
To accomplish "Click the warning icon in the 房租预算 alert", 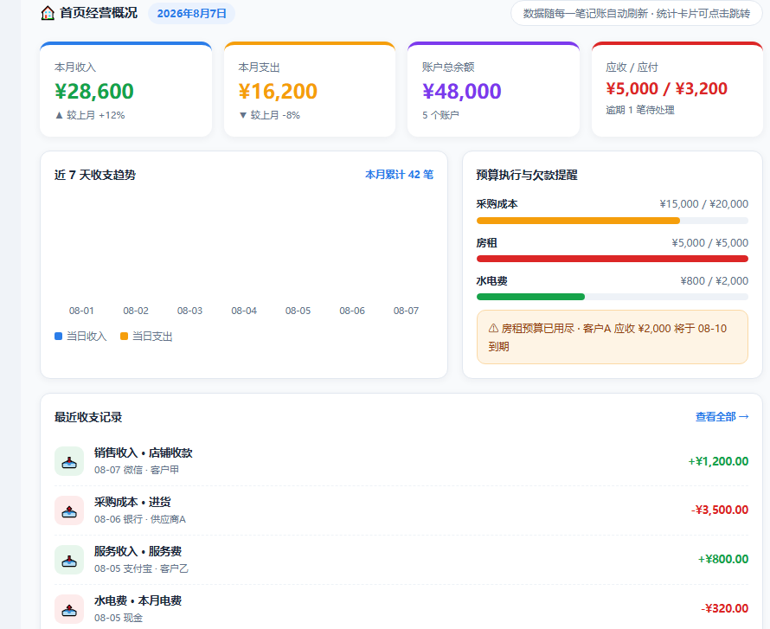I will pos(493,329).
